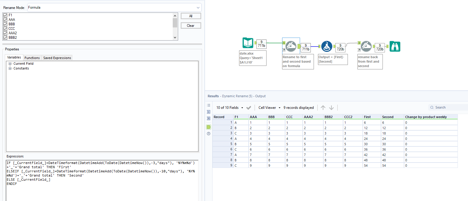Deselect the AAA2 field checkbox
The height and width of the screenshot is (201, 468).
pyautogui.click(x=5, y=33)
